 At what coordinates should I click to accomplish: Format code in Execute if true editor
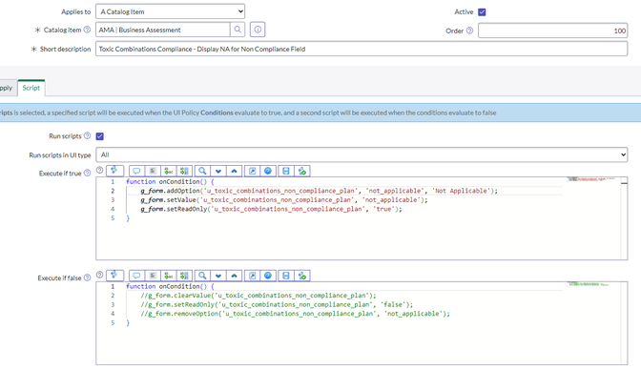153,171
